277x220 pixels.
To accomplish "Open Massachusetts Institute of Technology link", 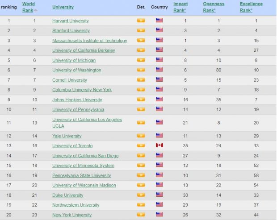I will coord(89,41).
